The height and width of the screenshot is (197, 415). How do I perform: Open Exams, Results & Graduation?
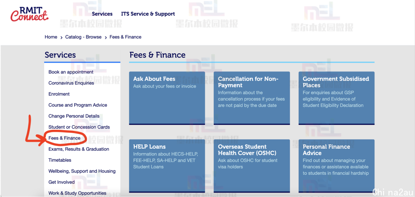[79, 149]
